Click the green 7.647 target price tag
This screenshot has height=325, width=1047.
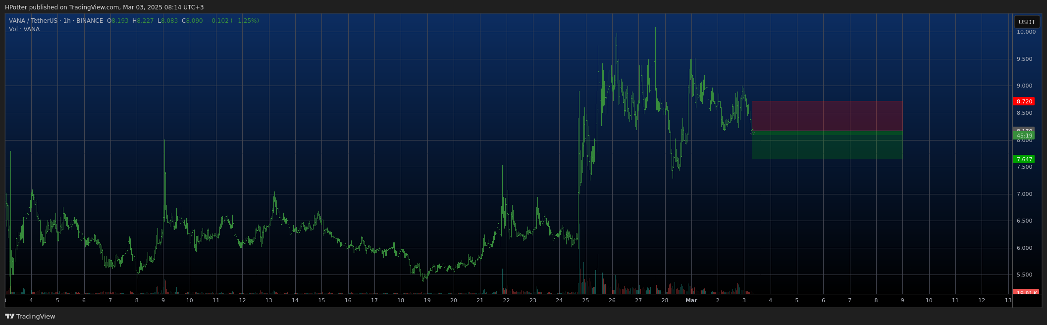pyautogui.click(x=1024, y=159)
